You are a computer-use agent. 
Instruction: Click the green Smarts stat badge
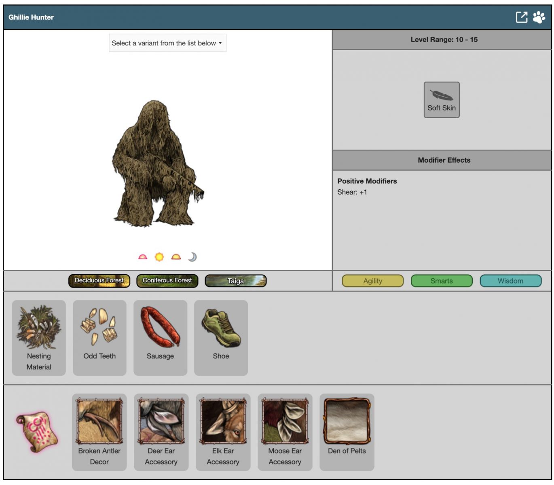click(441, 281)
